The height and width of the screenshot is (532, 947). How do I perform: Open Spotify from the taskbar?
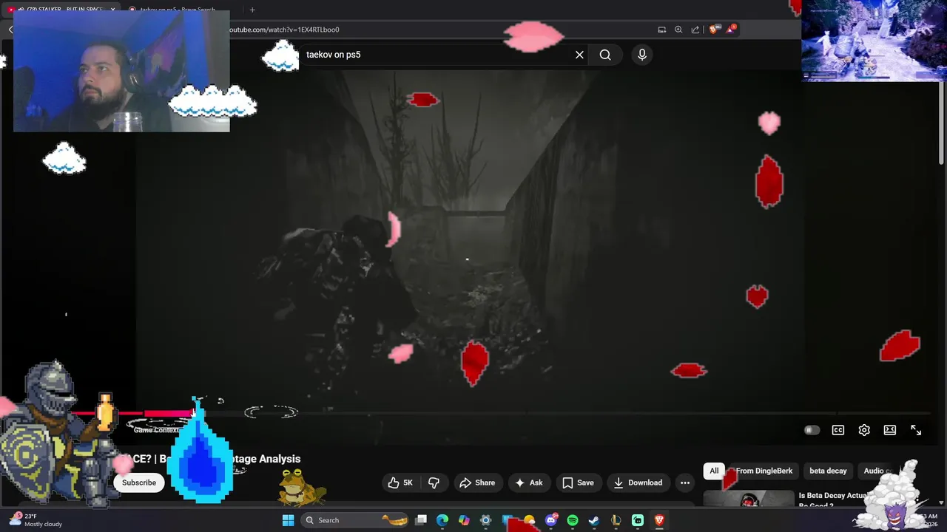click(573, 520)
